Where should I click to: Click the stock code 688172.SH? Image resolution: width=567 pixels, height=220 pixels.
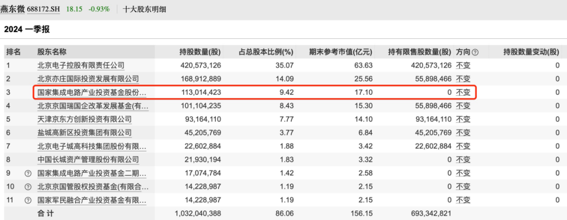coord(44,9)
